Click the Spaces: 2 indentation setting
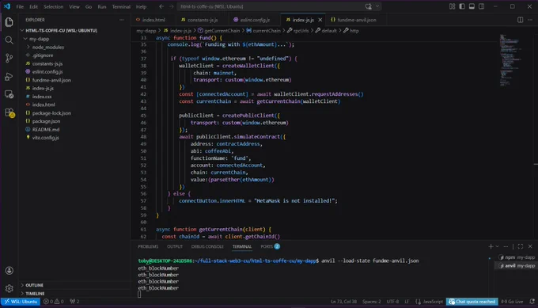The image size is (538, 308). 372,302
